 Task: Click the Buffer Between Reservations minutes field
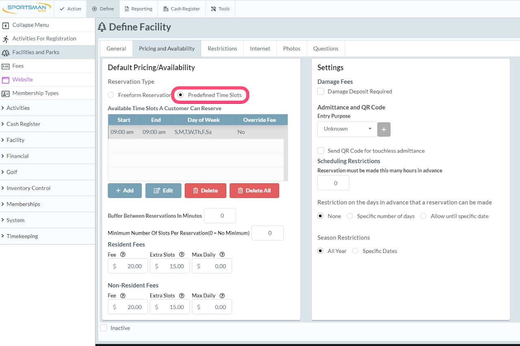pos(220,216)
